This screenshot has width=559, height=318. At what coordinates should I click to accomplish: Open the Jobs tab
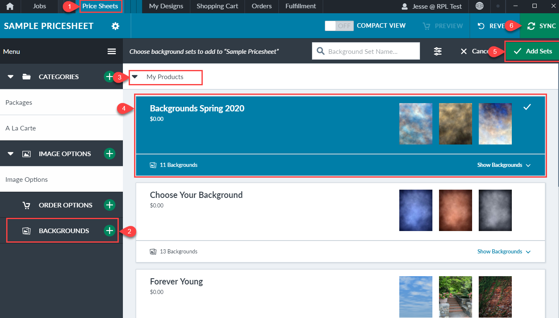click(40, 6)
